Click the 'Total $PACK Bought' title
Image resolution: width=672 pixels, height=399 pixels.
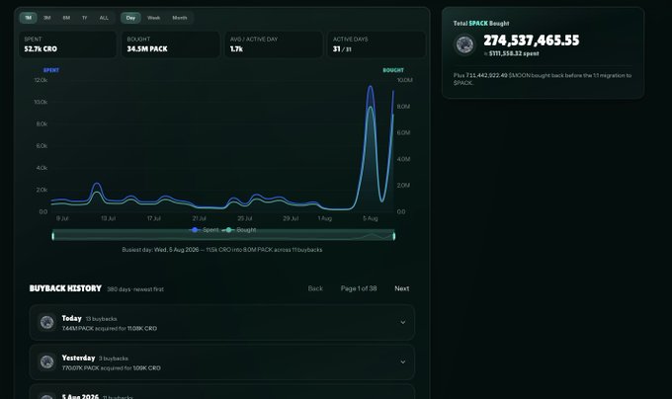pyautogui.click(x=481, y=23)
